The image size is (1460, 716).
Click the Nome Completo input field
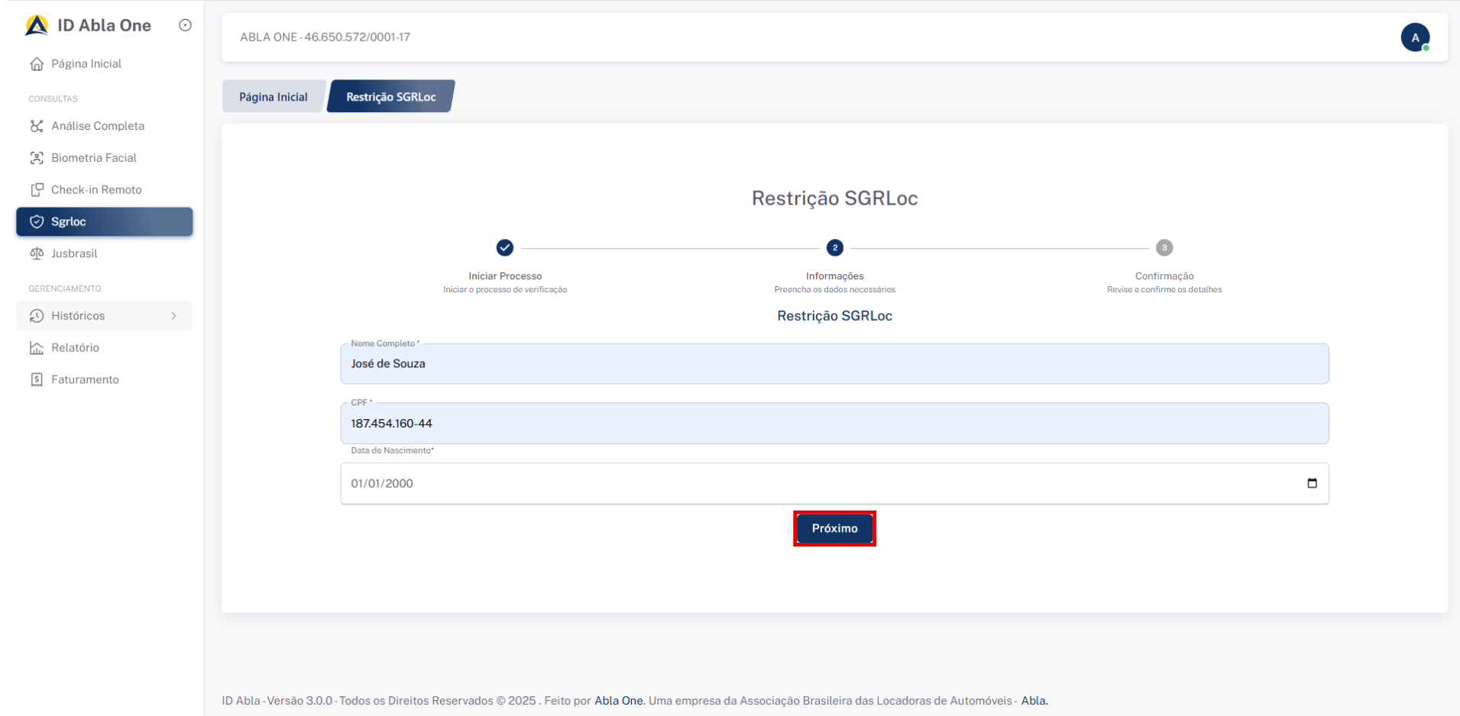pyautogui.click(x=834, y=364)
